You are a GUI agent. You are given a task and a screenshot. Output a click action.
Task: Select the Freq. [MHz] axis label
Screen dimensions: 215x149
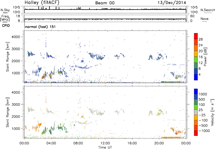pyautogui.click(x=5, y=18)
